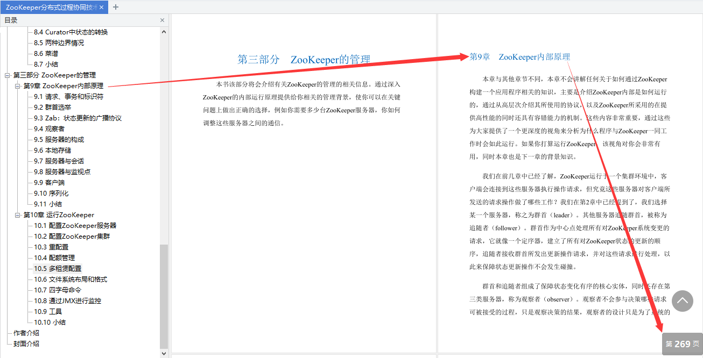
Task: Go to 8.6 菜谱 section
Action: (x=46, y=54)
